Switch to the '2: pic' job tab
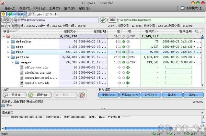Viewport: 206px width, 136px height. click(35, 14)
